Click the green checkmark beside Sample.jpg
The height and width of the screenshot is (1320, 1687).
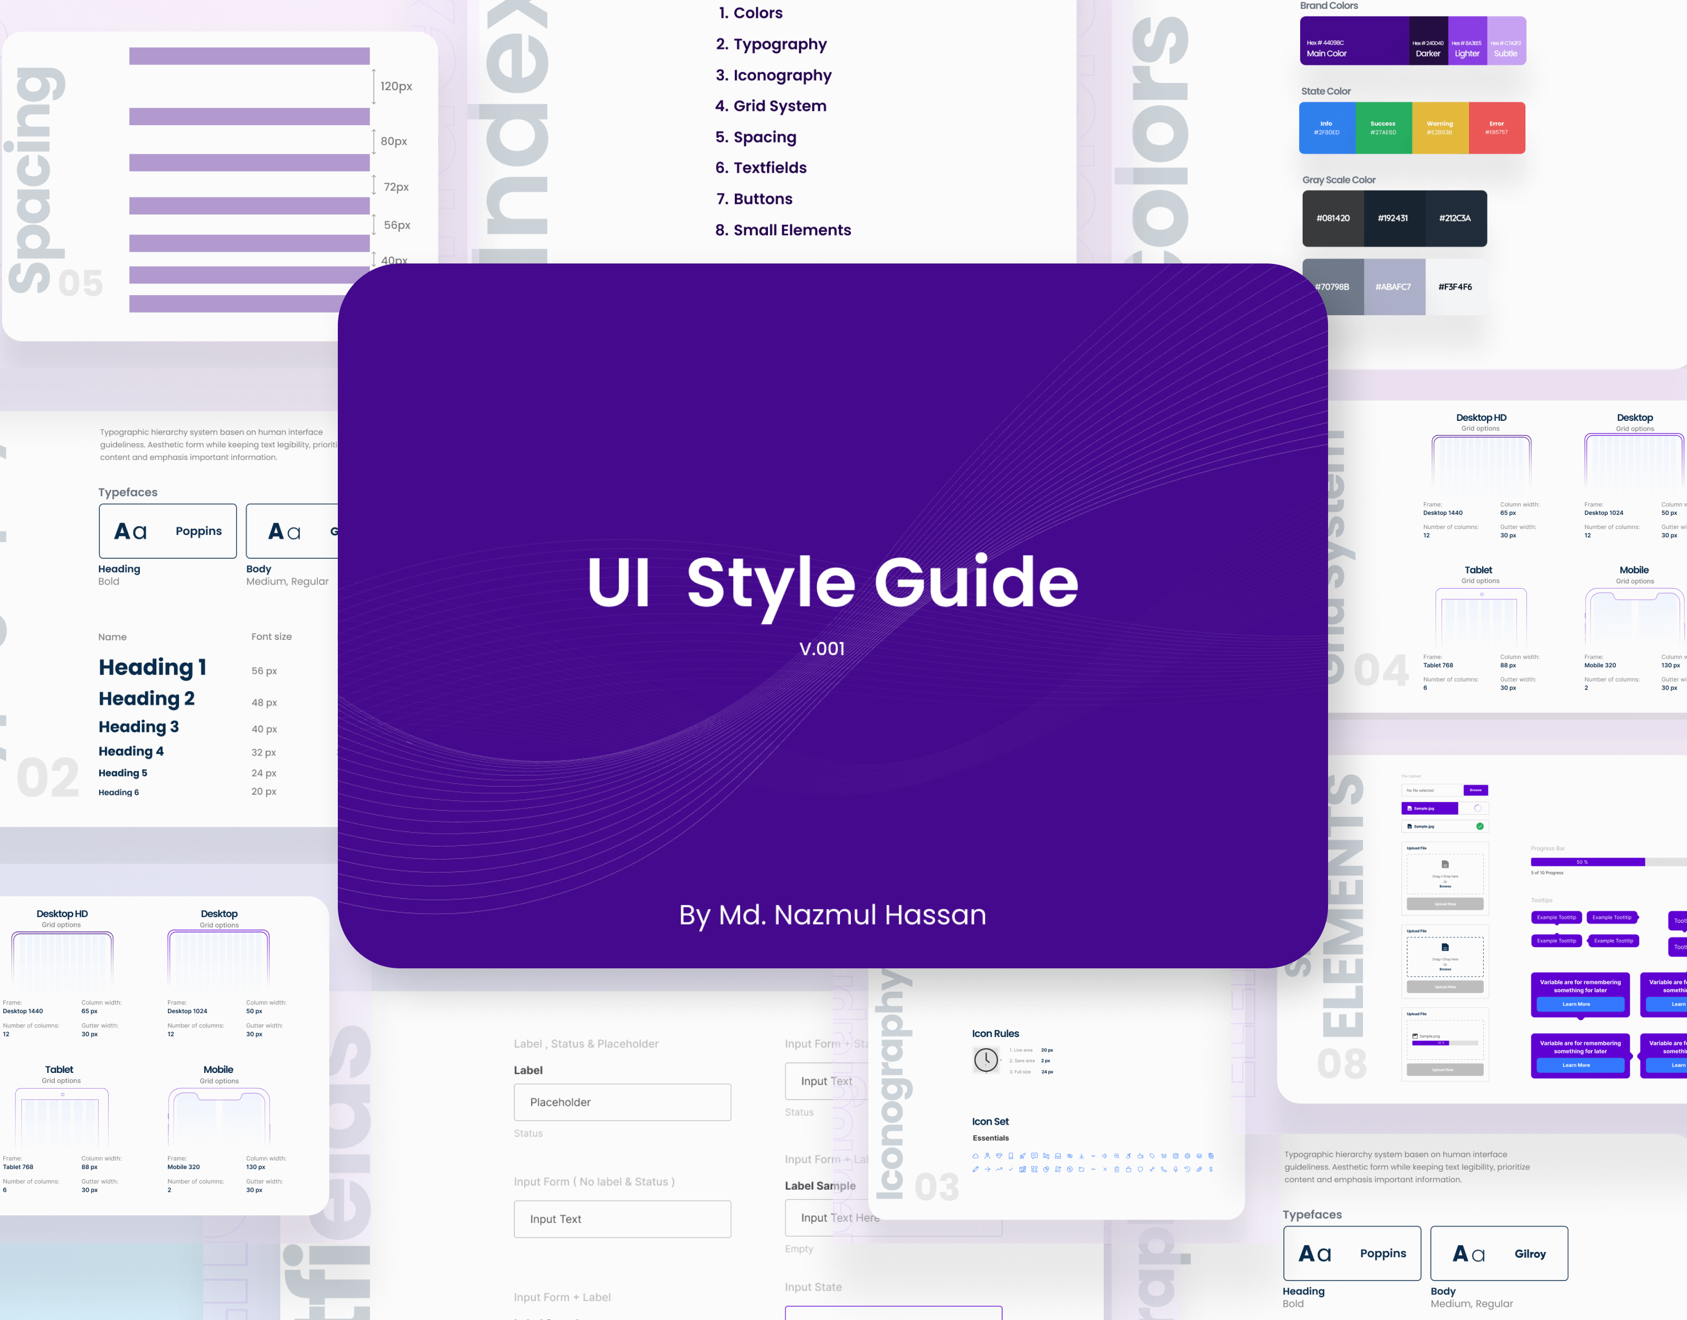1480,827
